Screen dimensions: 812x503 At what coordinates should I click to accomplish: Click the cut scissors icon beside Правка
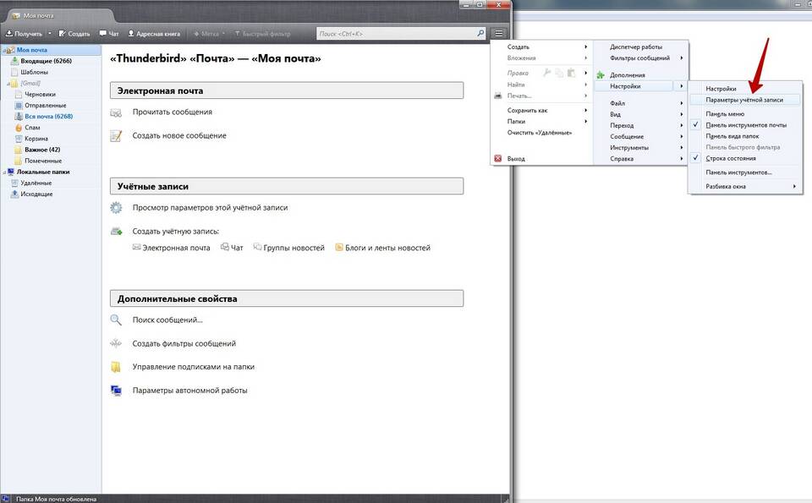547,73
